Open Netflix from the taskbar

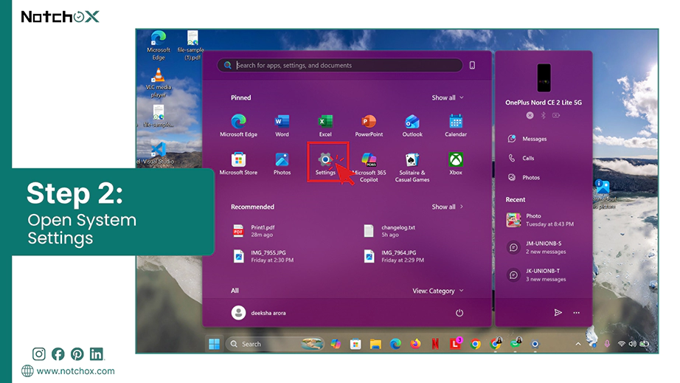[x=435, y=344]
